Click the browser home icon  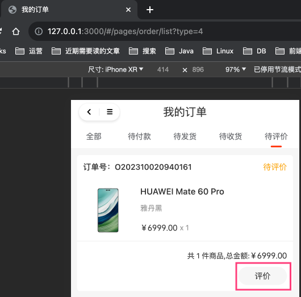click(16, 31)
